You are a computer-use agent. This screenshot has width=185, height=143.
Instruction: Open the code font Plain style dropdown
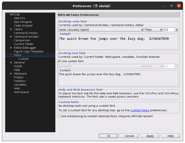pyautogui.click(x=154, y=30)
